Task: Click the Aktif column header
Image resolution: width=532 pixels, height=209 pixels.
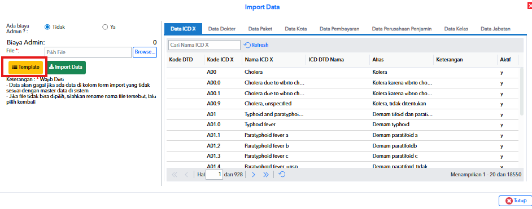Action: pyautogui.click(x=508, y=60)
